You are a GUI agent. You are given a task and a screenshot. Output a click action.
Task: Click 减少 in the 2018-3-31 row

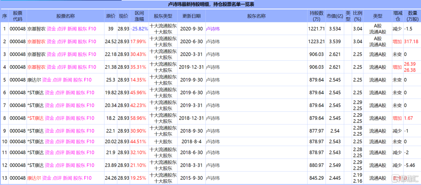397,165
